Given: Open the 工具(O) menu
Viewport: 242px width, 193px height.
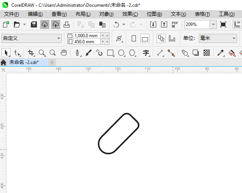Looking at the screenshot, I should click(x=227, y=14).
